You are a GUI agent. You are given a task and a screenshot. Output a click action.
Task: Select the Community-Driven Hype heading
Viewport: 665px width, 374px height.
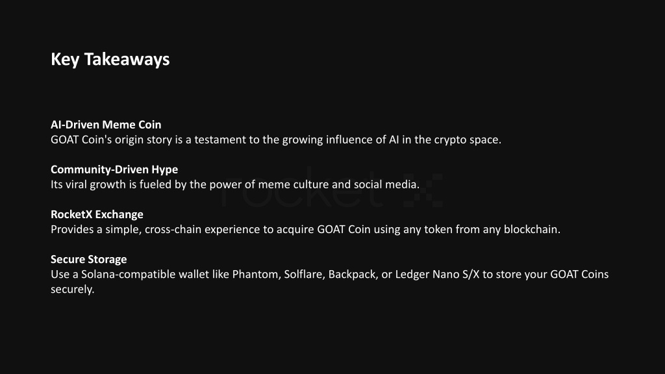click(x=114, y=169)
